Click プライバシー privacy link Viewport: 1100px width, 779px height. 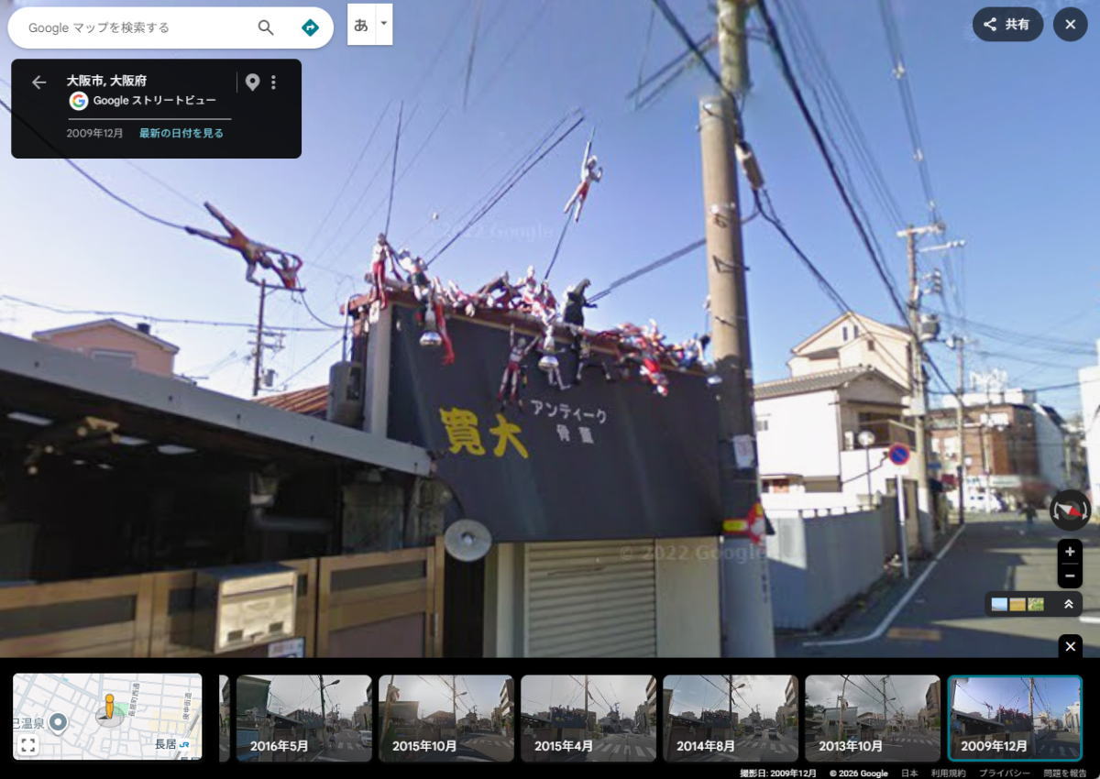pyautogui.click(x=1004, y=773)
